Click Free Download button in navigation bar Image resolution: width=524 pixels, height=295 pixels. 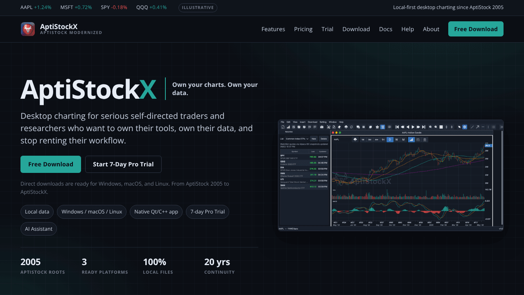(x=476, y=29)
